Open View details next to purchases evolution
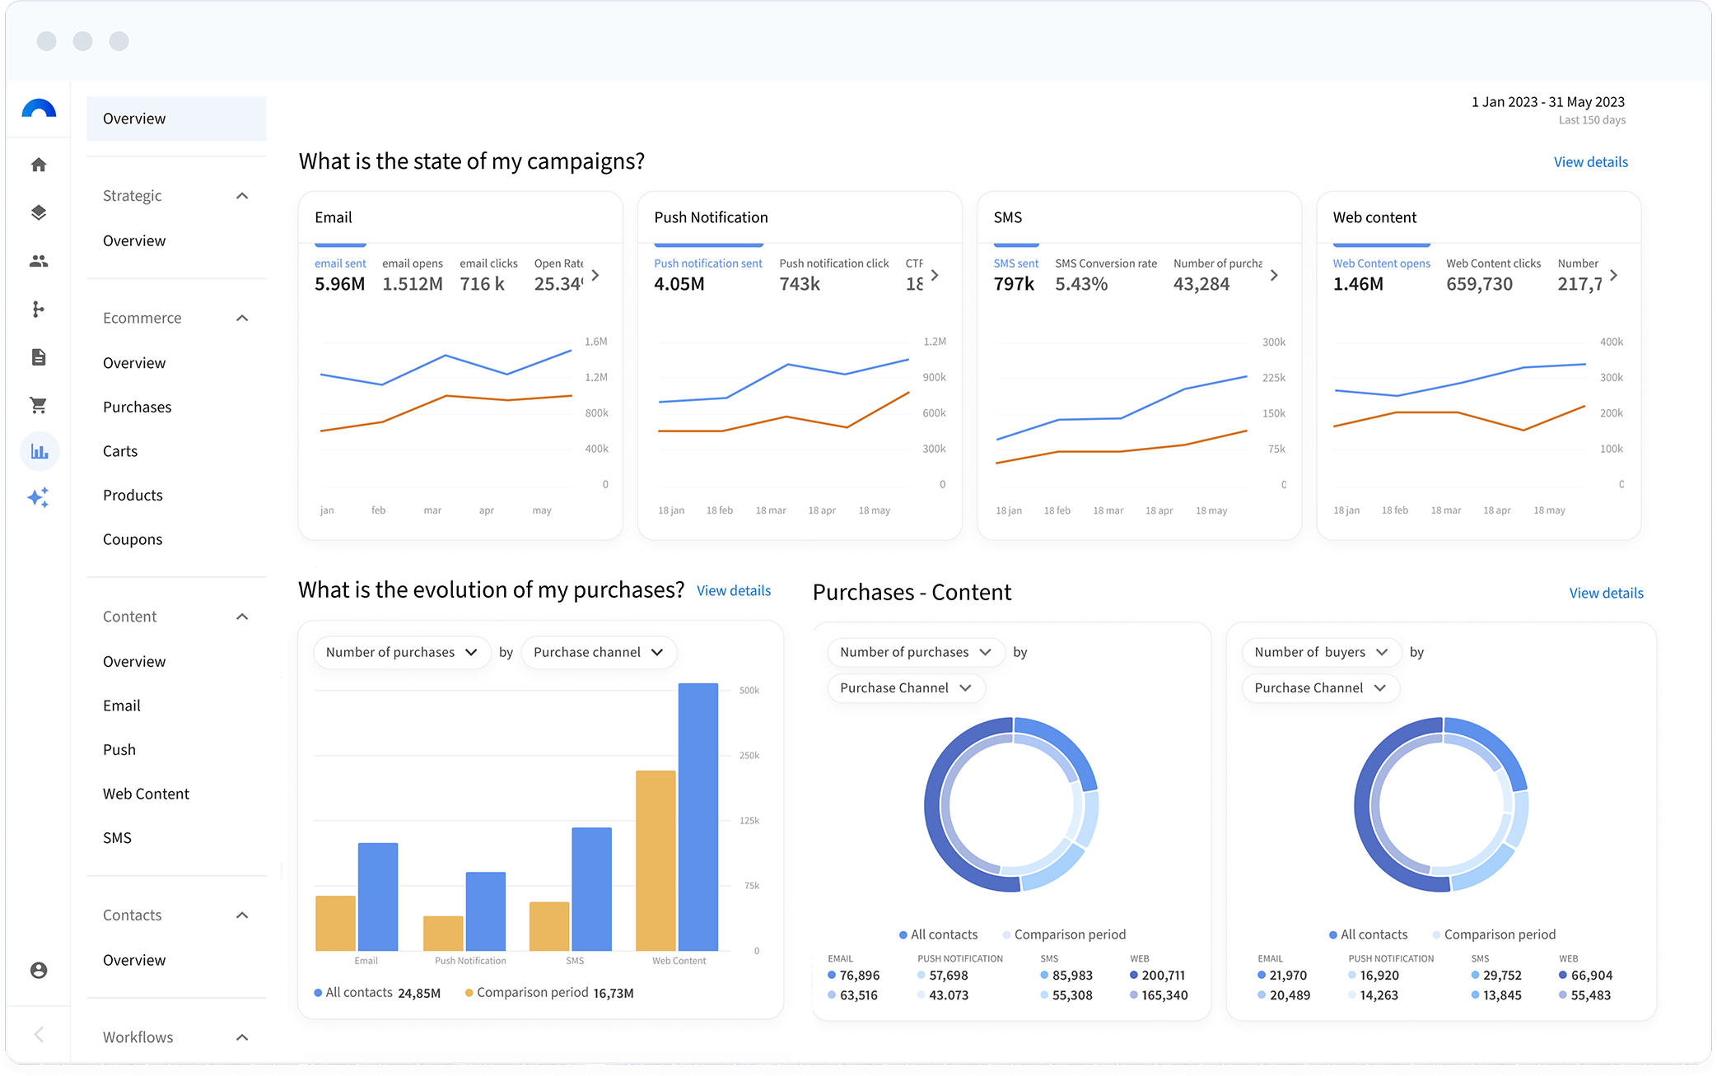1717x1076 pixels. (733, 590)
